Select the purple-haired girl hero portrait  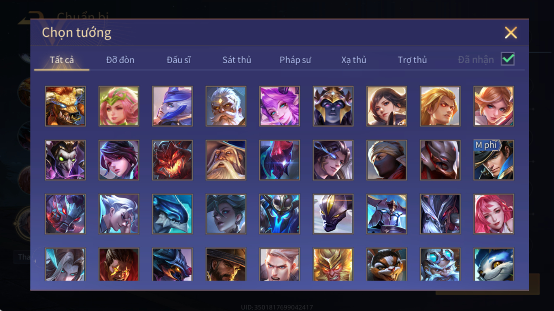[279, 106]
